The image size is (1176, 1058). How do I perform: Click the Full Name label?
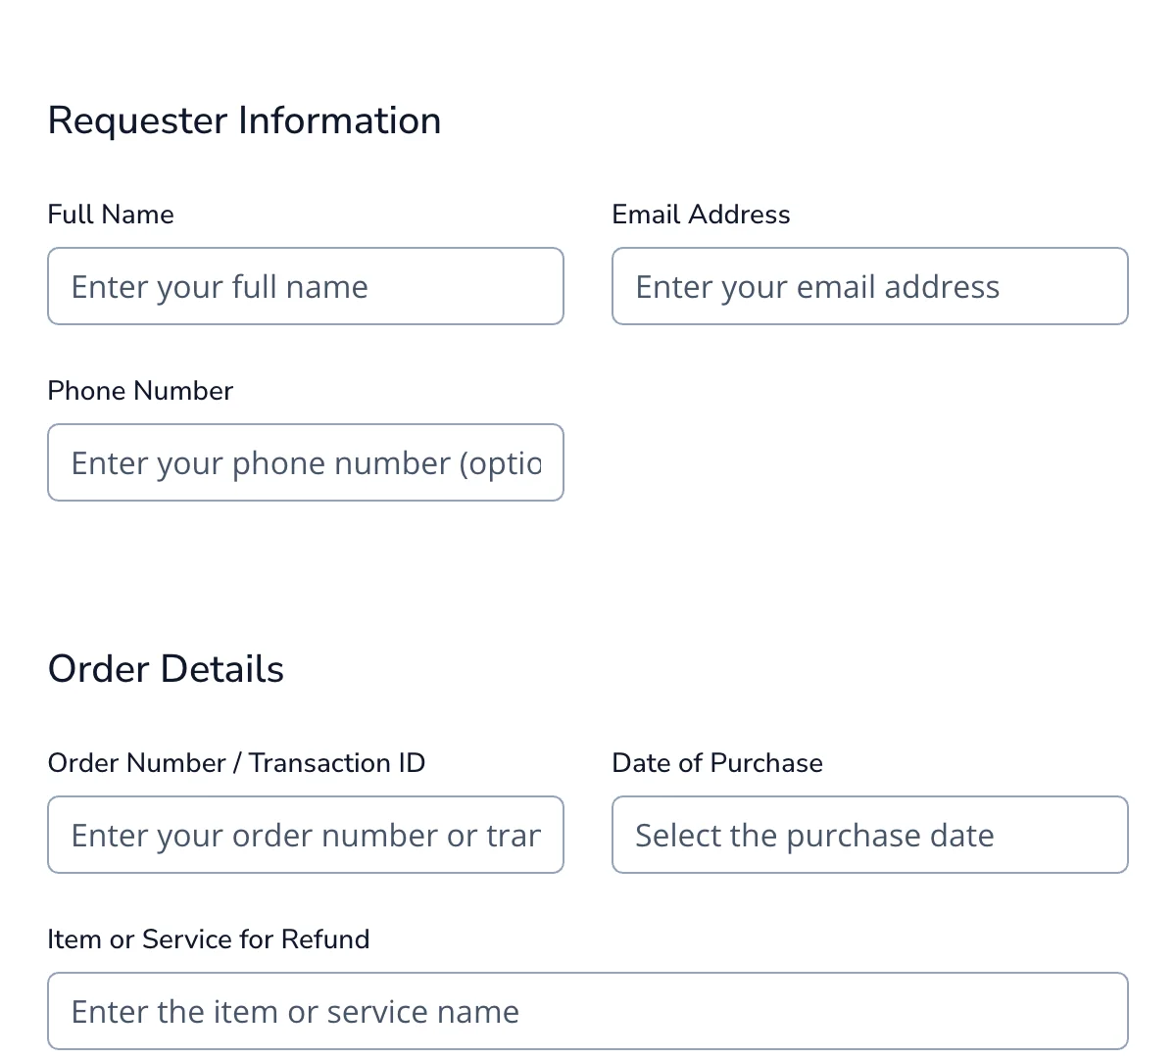(111, 214)
